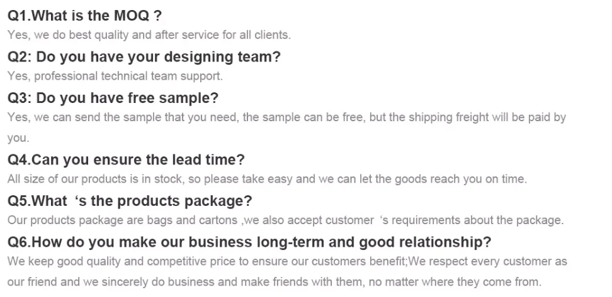Screen dimensions: 612x297
Task: Select the Q6 long-term business relationship heading
Action: click(x=249, y=242)
